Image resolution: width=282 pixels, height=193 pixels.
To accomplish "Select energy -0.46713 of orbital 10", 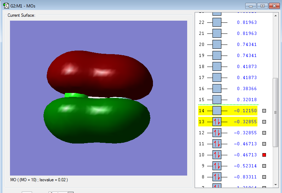I will pyautogui.click(x=245, y=155).
